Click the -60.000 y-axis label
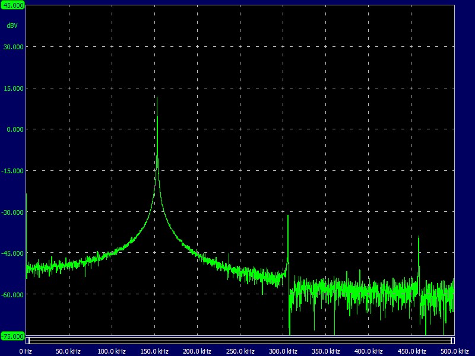475x356 pixels. click(12, 295)
